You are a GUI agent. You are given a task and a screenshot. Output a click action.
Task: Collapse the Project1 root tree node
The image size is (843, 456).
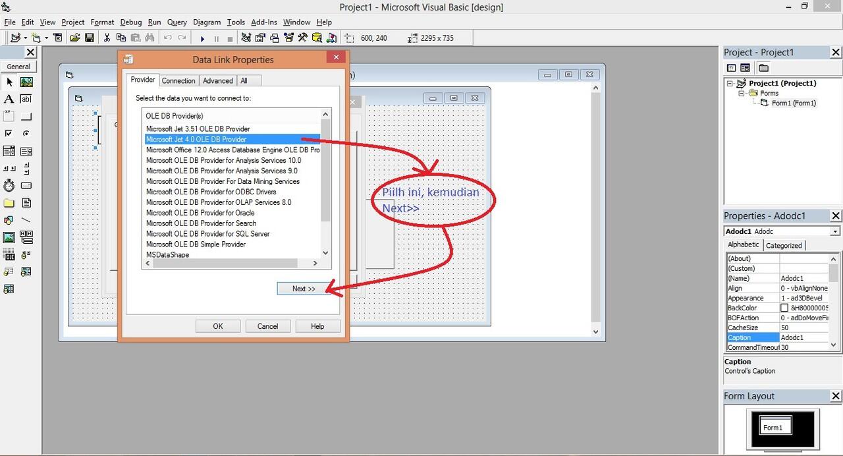coord(730,84)
